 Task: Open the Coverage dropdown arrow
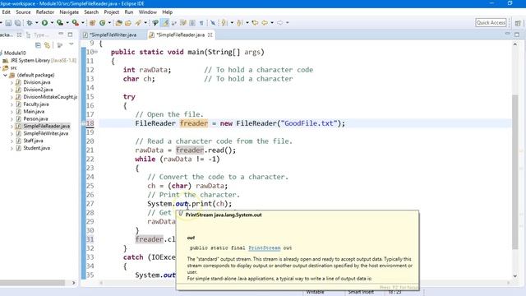67,23
